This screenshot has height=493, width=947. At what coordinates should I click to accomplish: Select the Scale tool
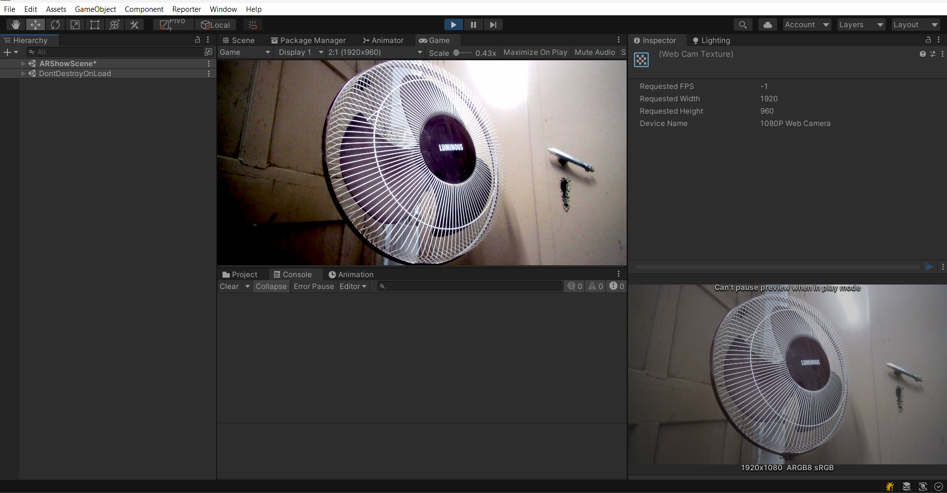coord(75,24)
